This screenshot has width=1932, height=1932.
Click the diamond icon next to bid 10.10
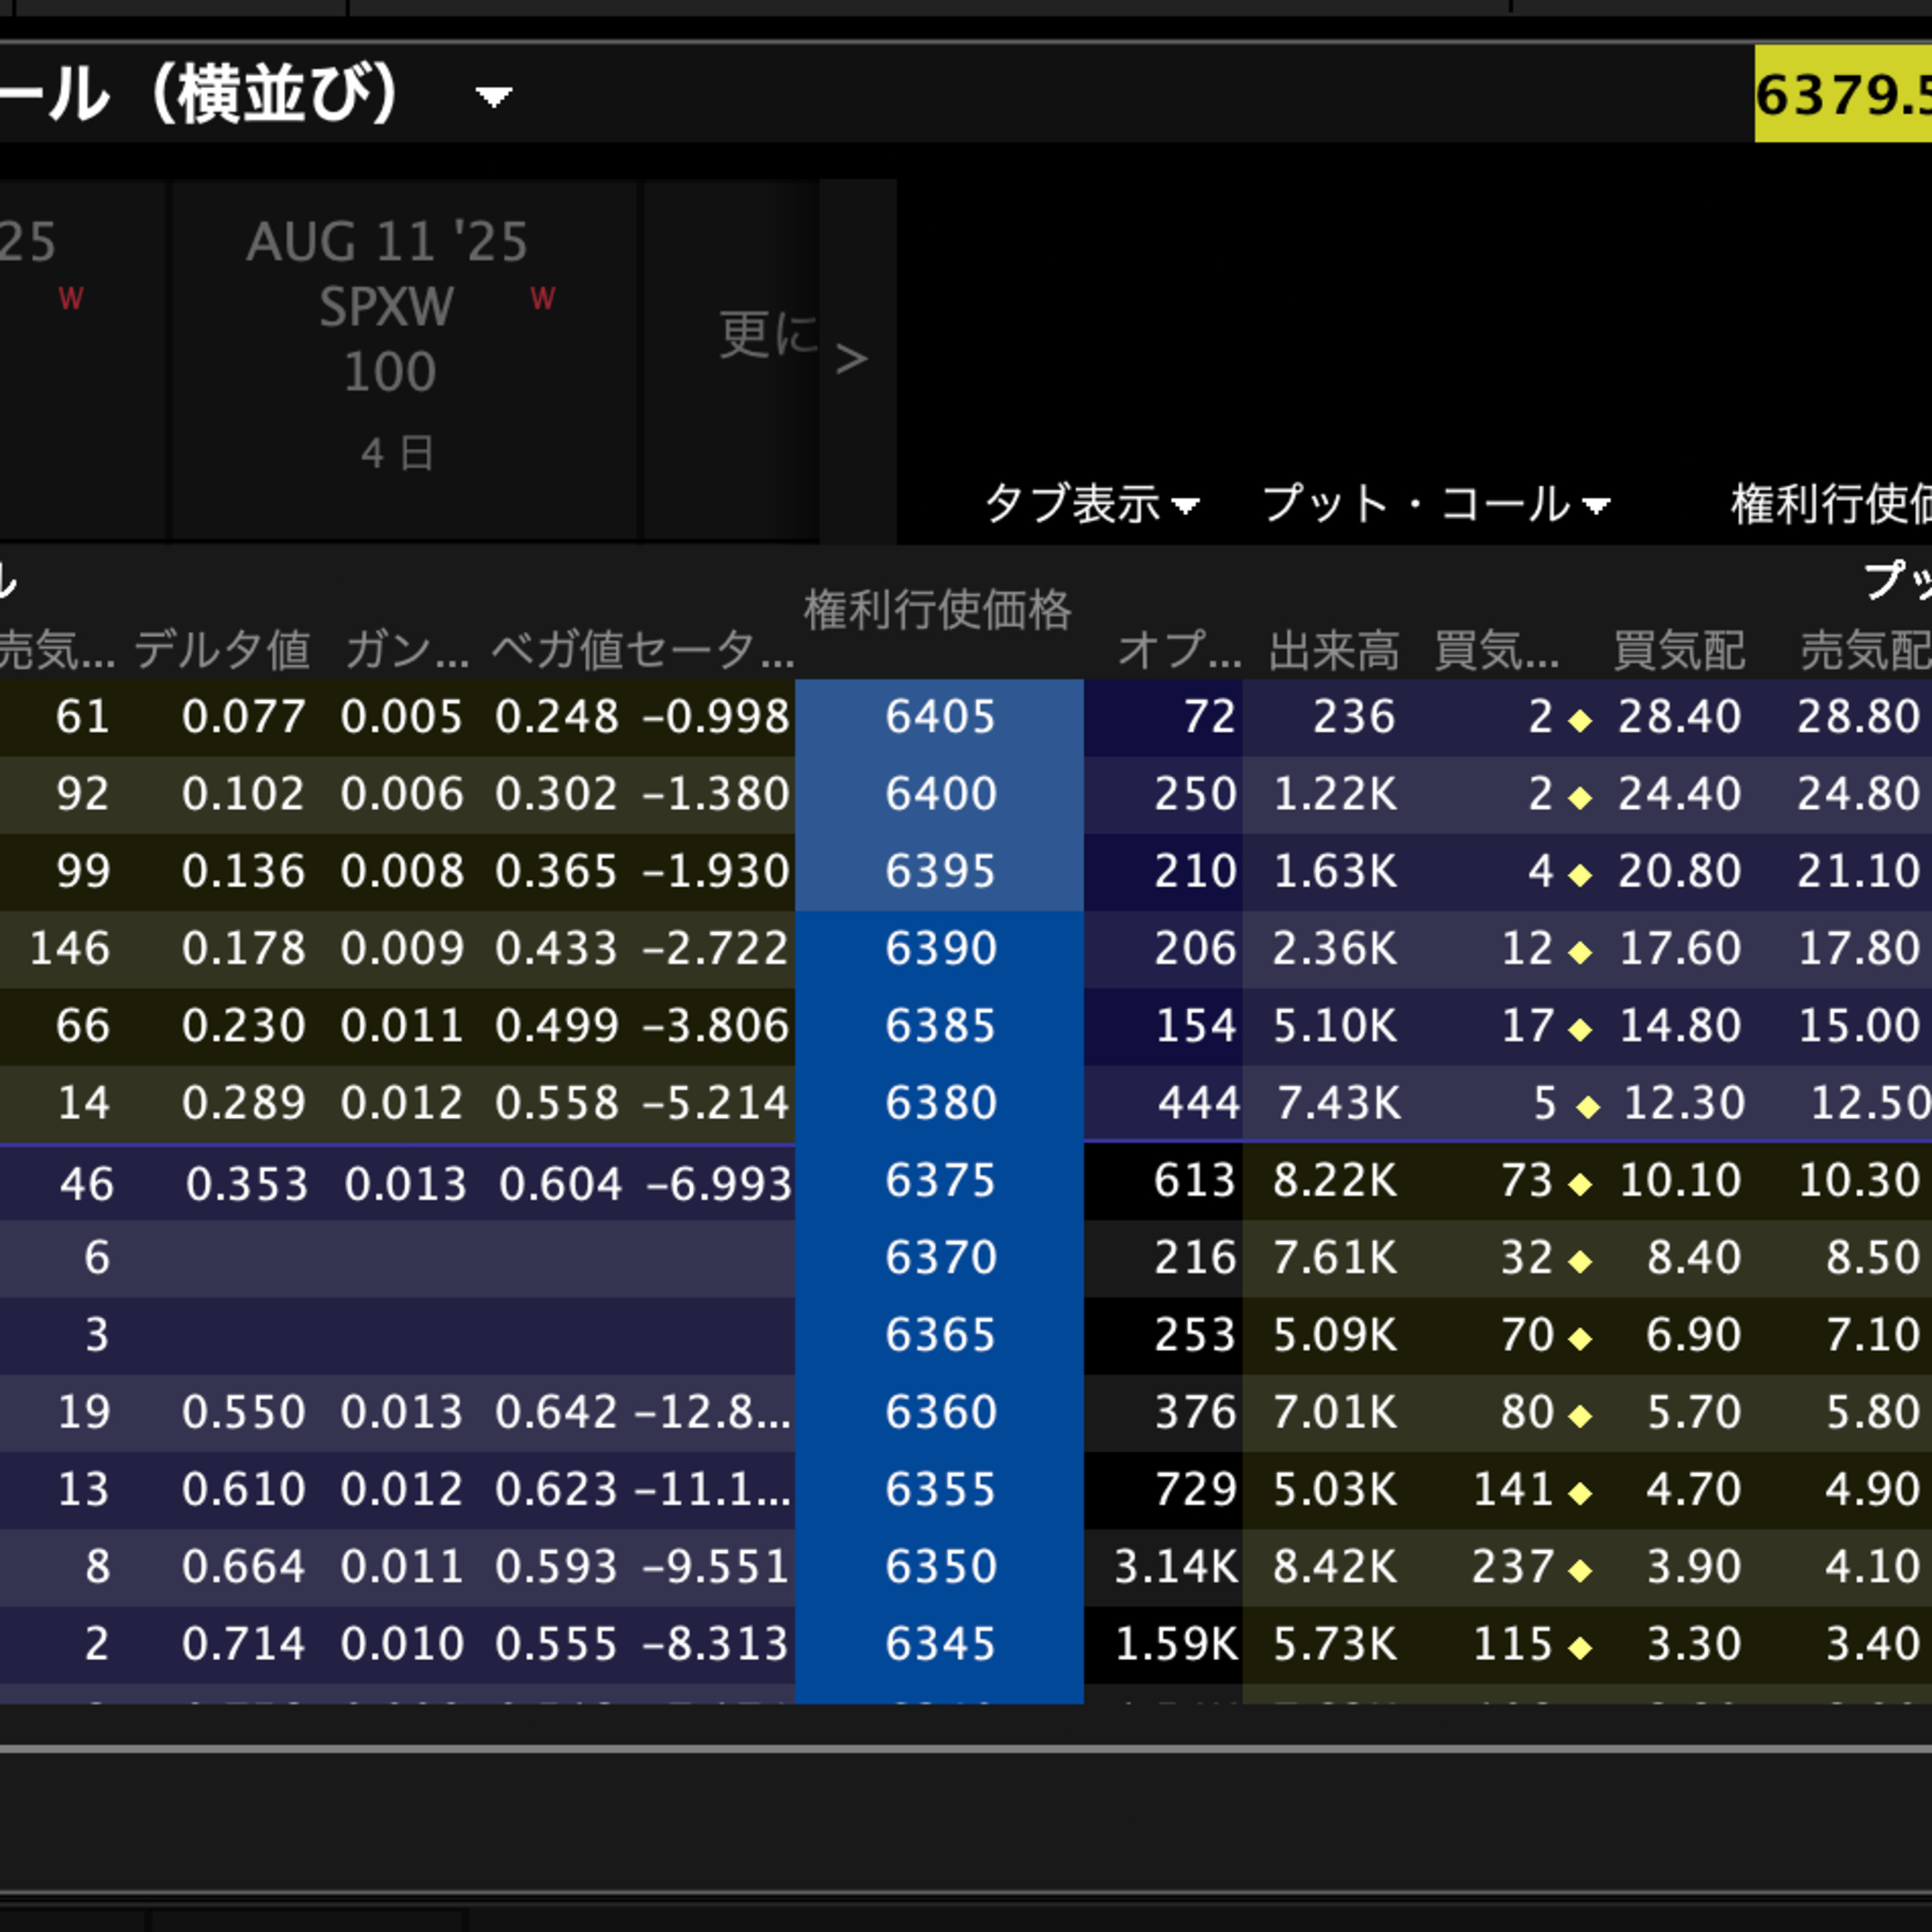1580,1184
